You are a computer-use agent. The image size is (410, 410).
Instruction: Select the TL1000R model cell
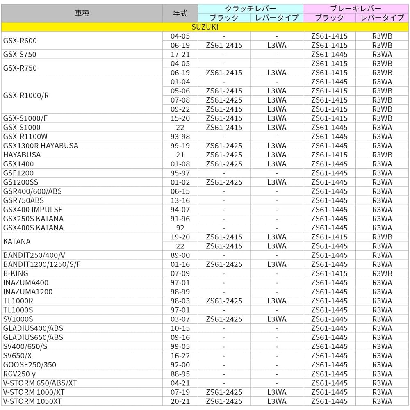(x=82, y=301)
